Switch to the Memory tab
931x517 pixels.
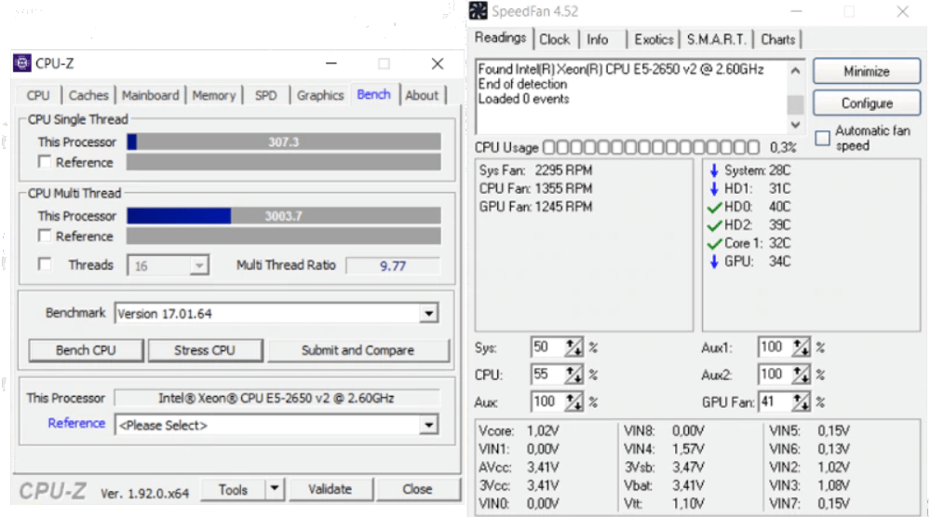pyautogui.click(x=214, y=95)
